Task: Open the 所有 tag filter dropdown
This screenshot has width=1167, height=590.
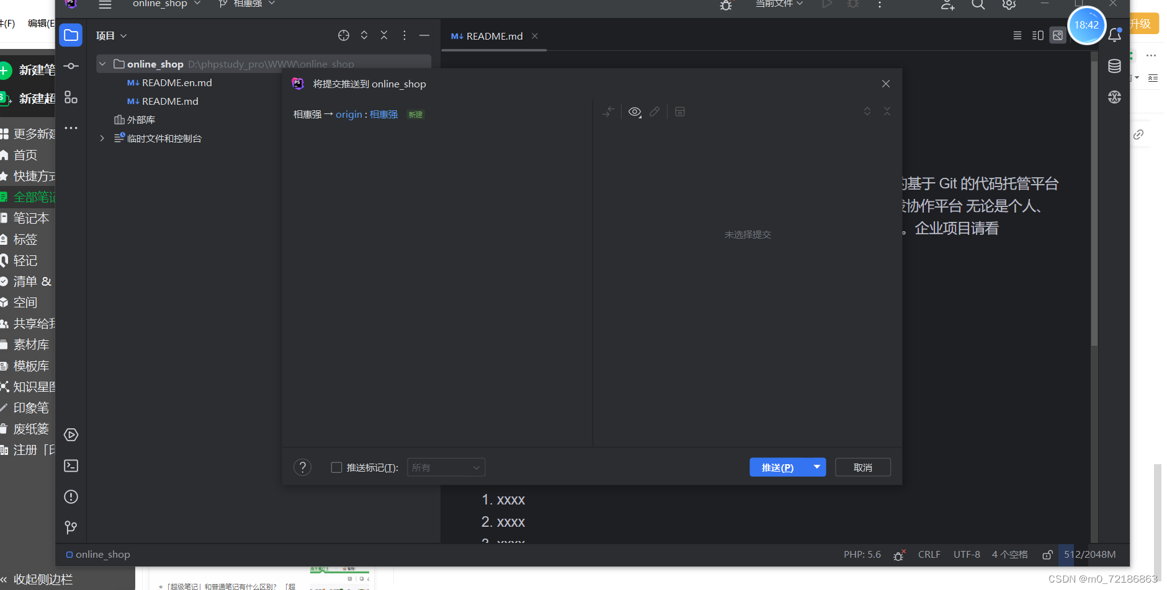Action: click(445, 467)
